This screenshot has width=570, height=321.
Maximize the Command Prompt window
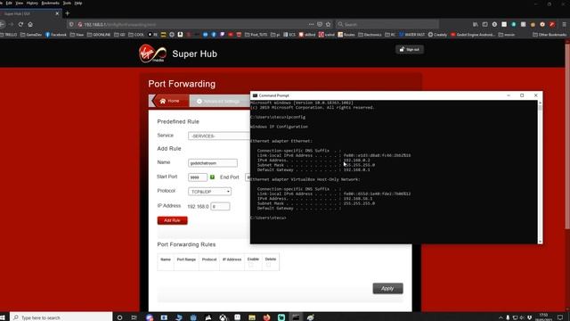pos(522,95)
